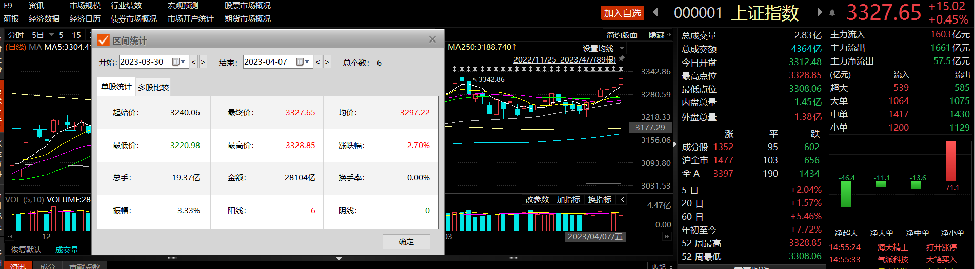Open the 行业绩效 menu item
The width and height of the screenshot is (975, 269).
126,6
